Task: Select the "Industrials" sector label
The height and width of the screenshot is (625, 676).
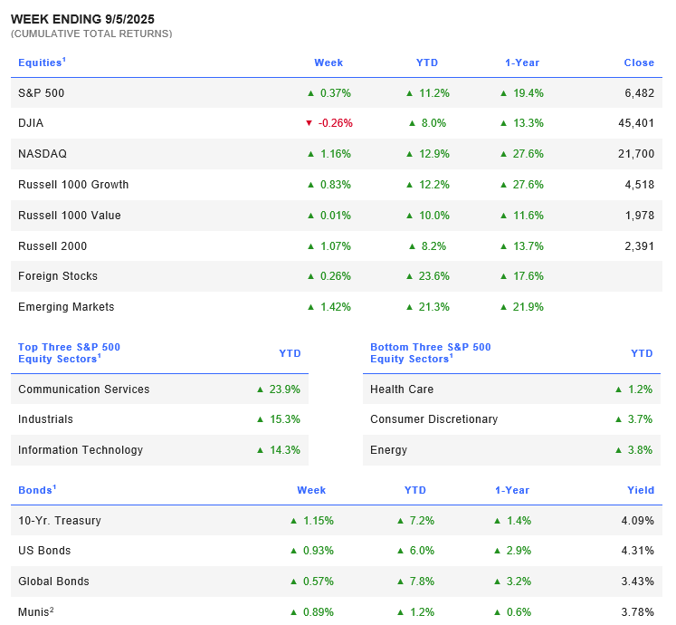Action: click(45, 419)
